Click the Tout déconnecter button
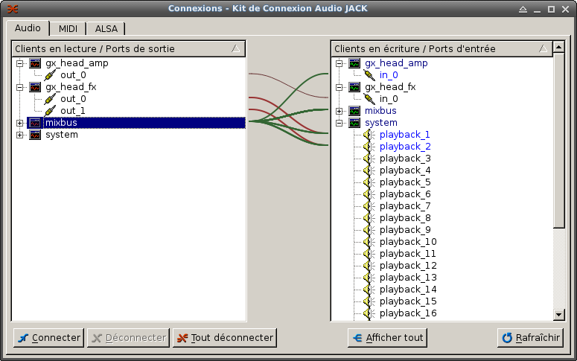 tap(224, 338)
